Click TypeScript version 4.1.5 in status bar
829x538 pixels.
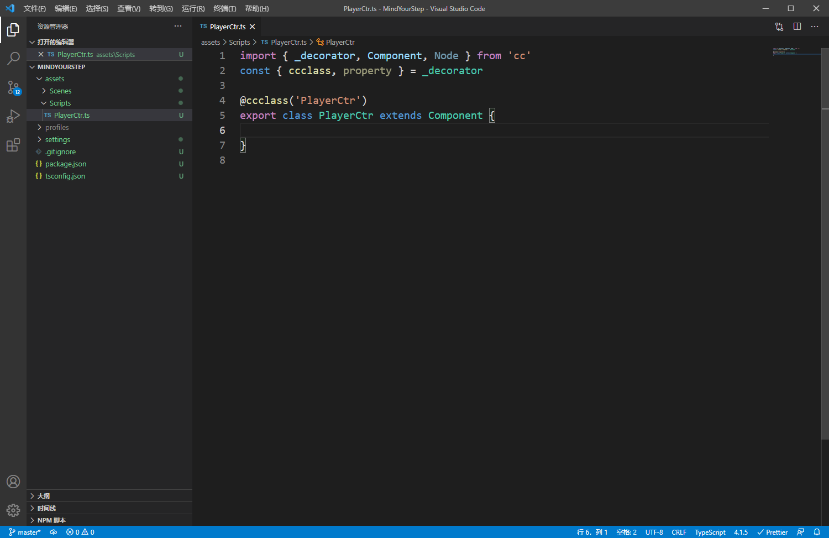(741, 532)
